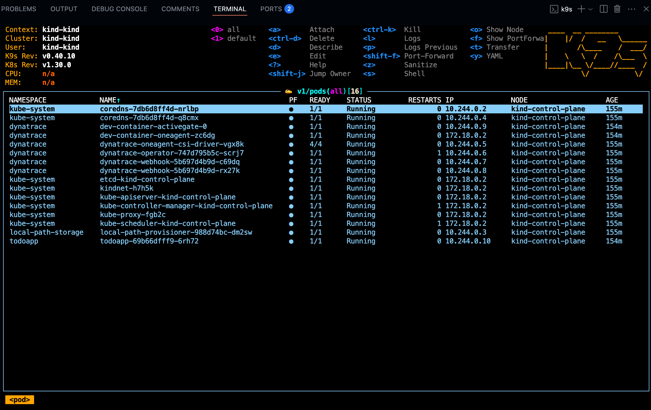Click port-forward dot for todoapp pod

point(291,241)
